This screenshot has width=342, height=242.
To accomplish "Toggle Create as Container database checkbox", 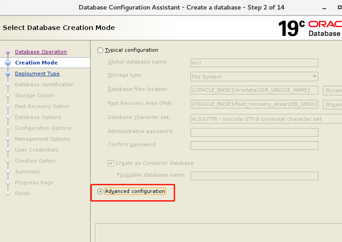I will (111, 163).
